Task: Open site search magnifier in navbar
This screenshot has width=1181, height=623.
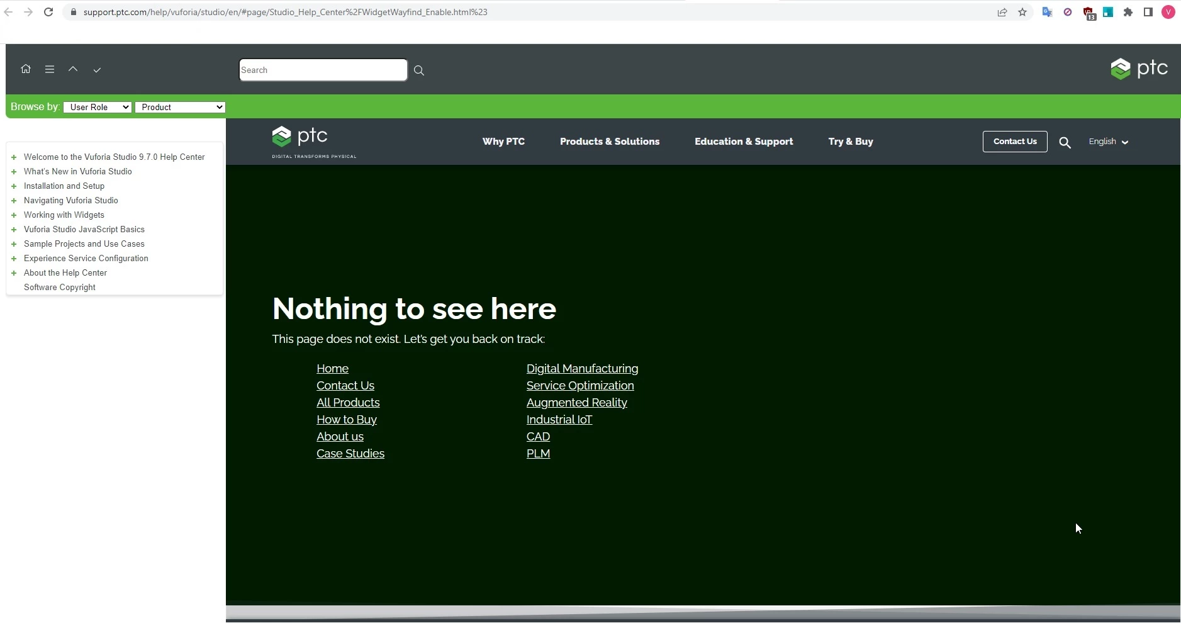Action: 1065,143
